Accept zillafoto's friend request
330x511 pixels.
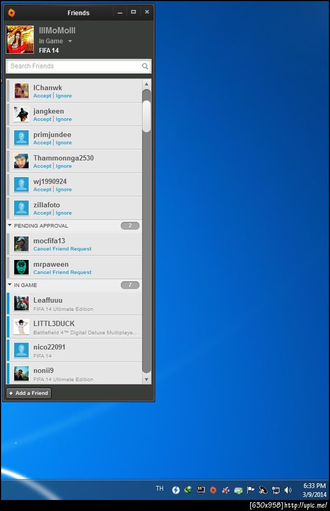tap(42, 213)
